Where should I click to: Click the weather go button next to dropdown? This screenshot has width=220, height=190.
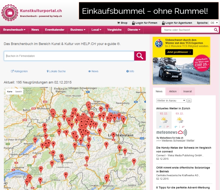coord(189,100)
